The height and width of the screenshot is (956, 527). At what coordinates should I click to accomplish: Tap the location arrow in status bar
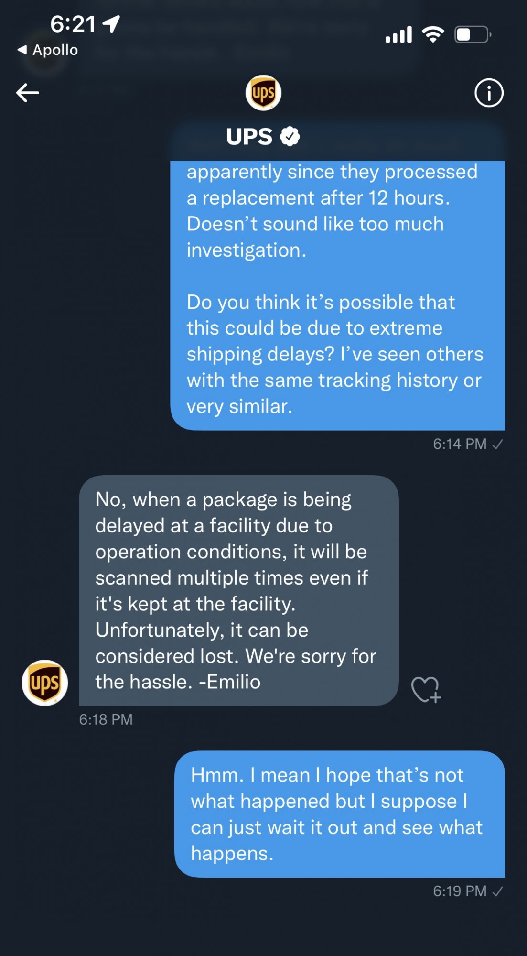[x=111, y=23]
